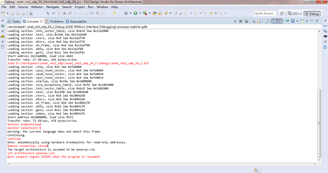Screen dimensions: 328x173
Task: Open the External Tools dropdown arrow
Action: coord(150,13)
